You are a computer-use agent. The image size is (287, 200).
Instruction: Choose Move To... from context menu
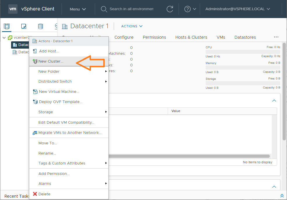69,143
